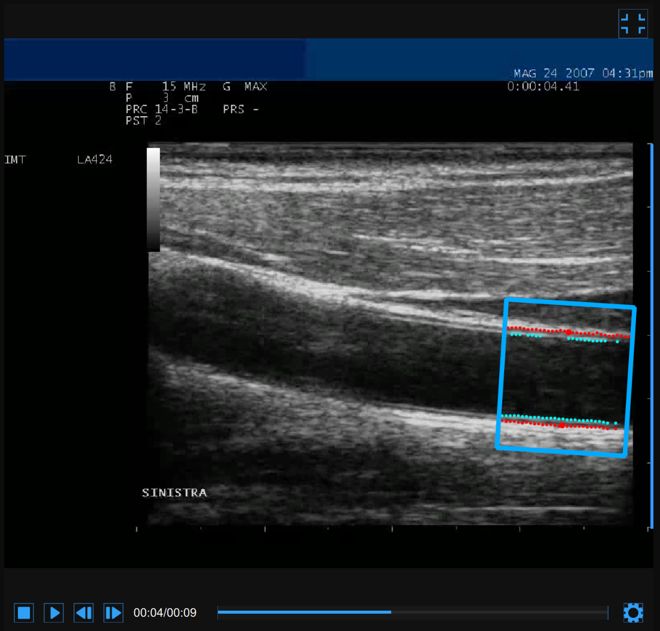
Task: Click the 00:04/00:09 time display
Action: (x=165, y=612)
